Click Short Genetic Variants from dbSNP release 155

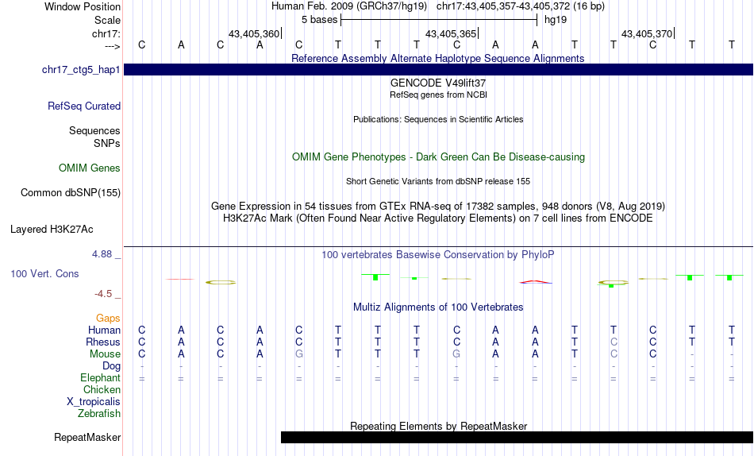click(x=438, y=182)
